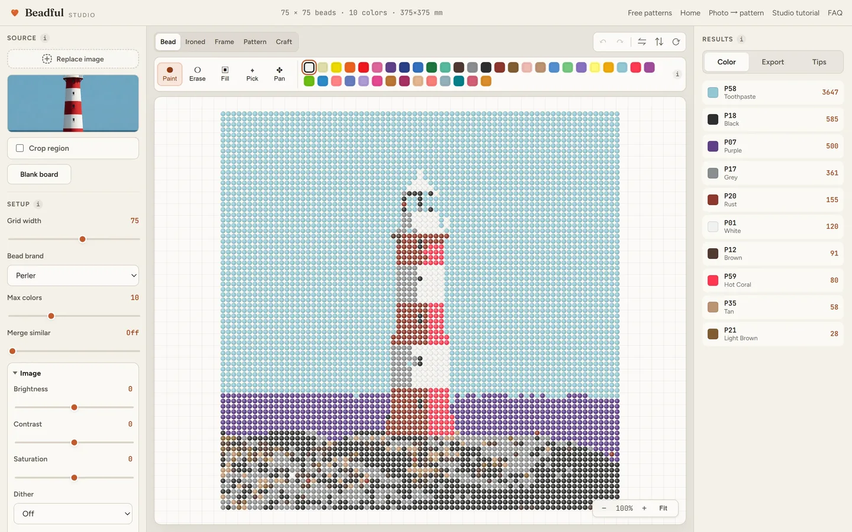The image size is (852, 532).
Task: Open the FAQ link
Action: [x=835, y=13]
